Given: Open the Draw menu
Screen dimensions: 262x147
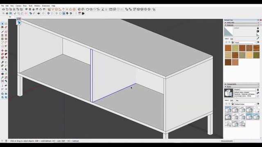Looking at the screenshot, I should click(x=25, y=6).
